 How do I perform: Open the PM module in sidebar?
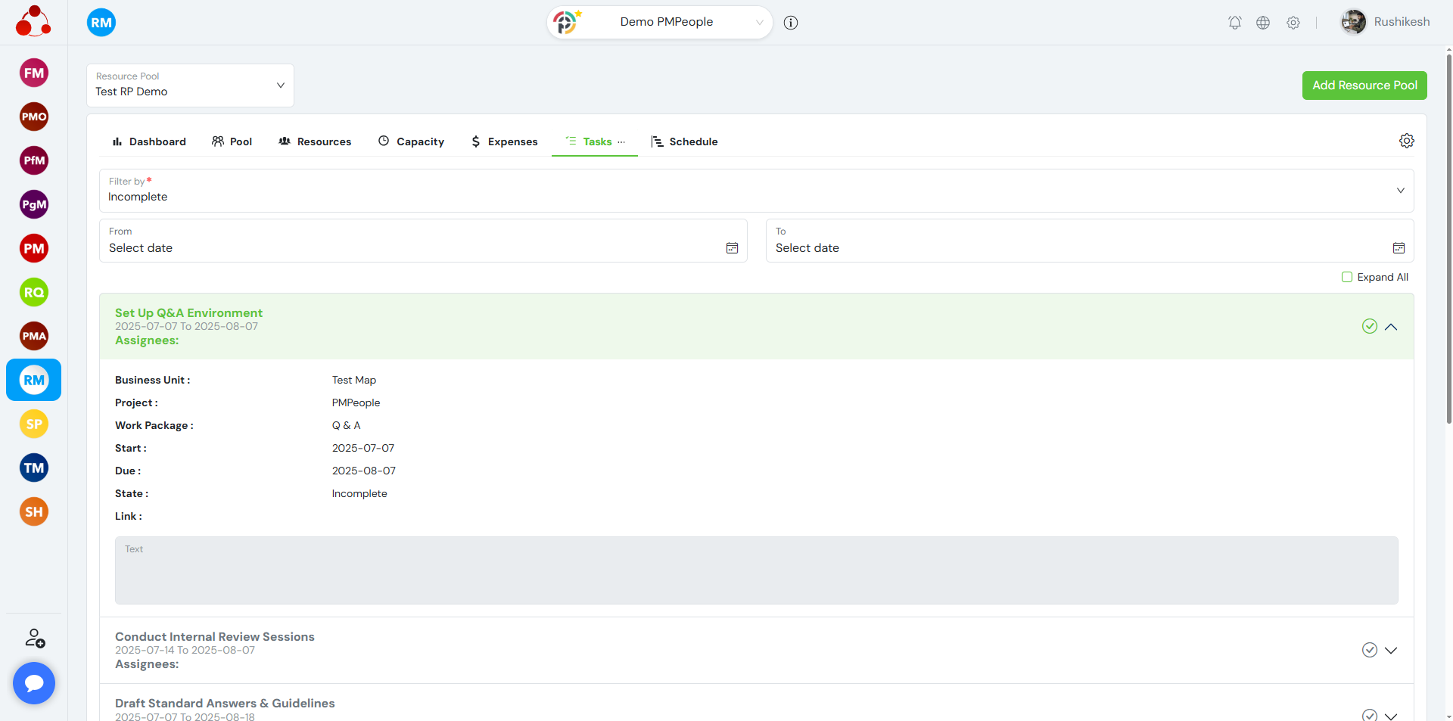click(x=34, y=249)
